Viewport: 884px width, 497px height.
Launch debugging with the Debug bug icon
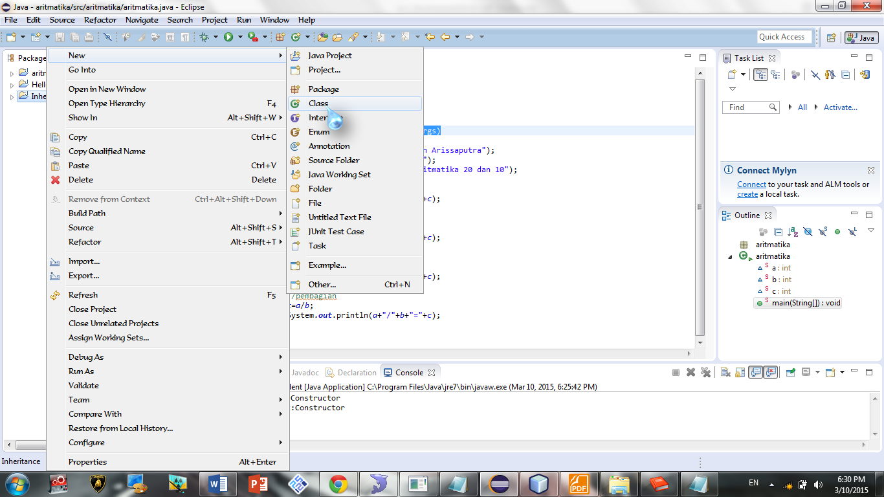click(x=204, y=37)
